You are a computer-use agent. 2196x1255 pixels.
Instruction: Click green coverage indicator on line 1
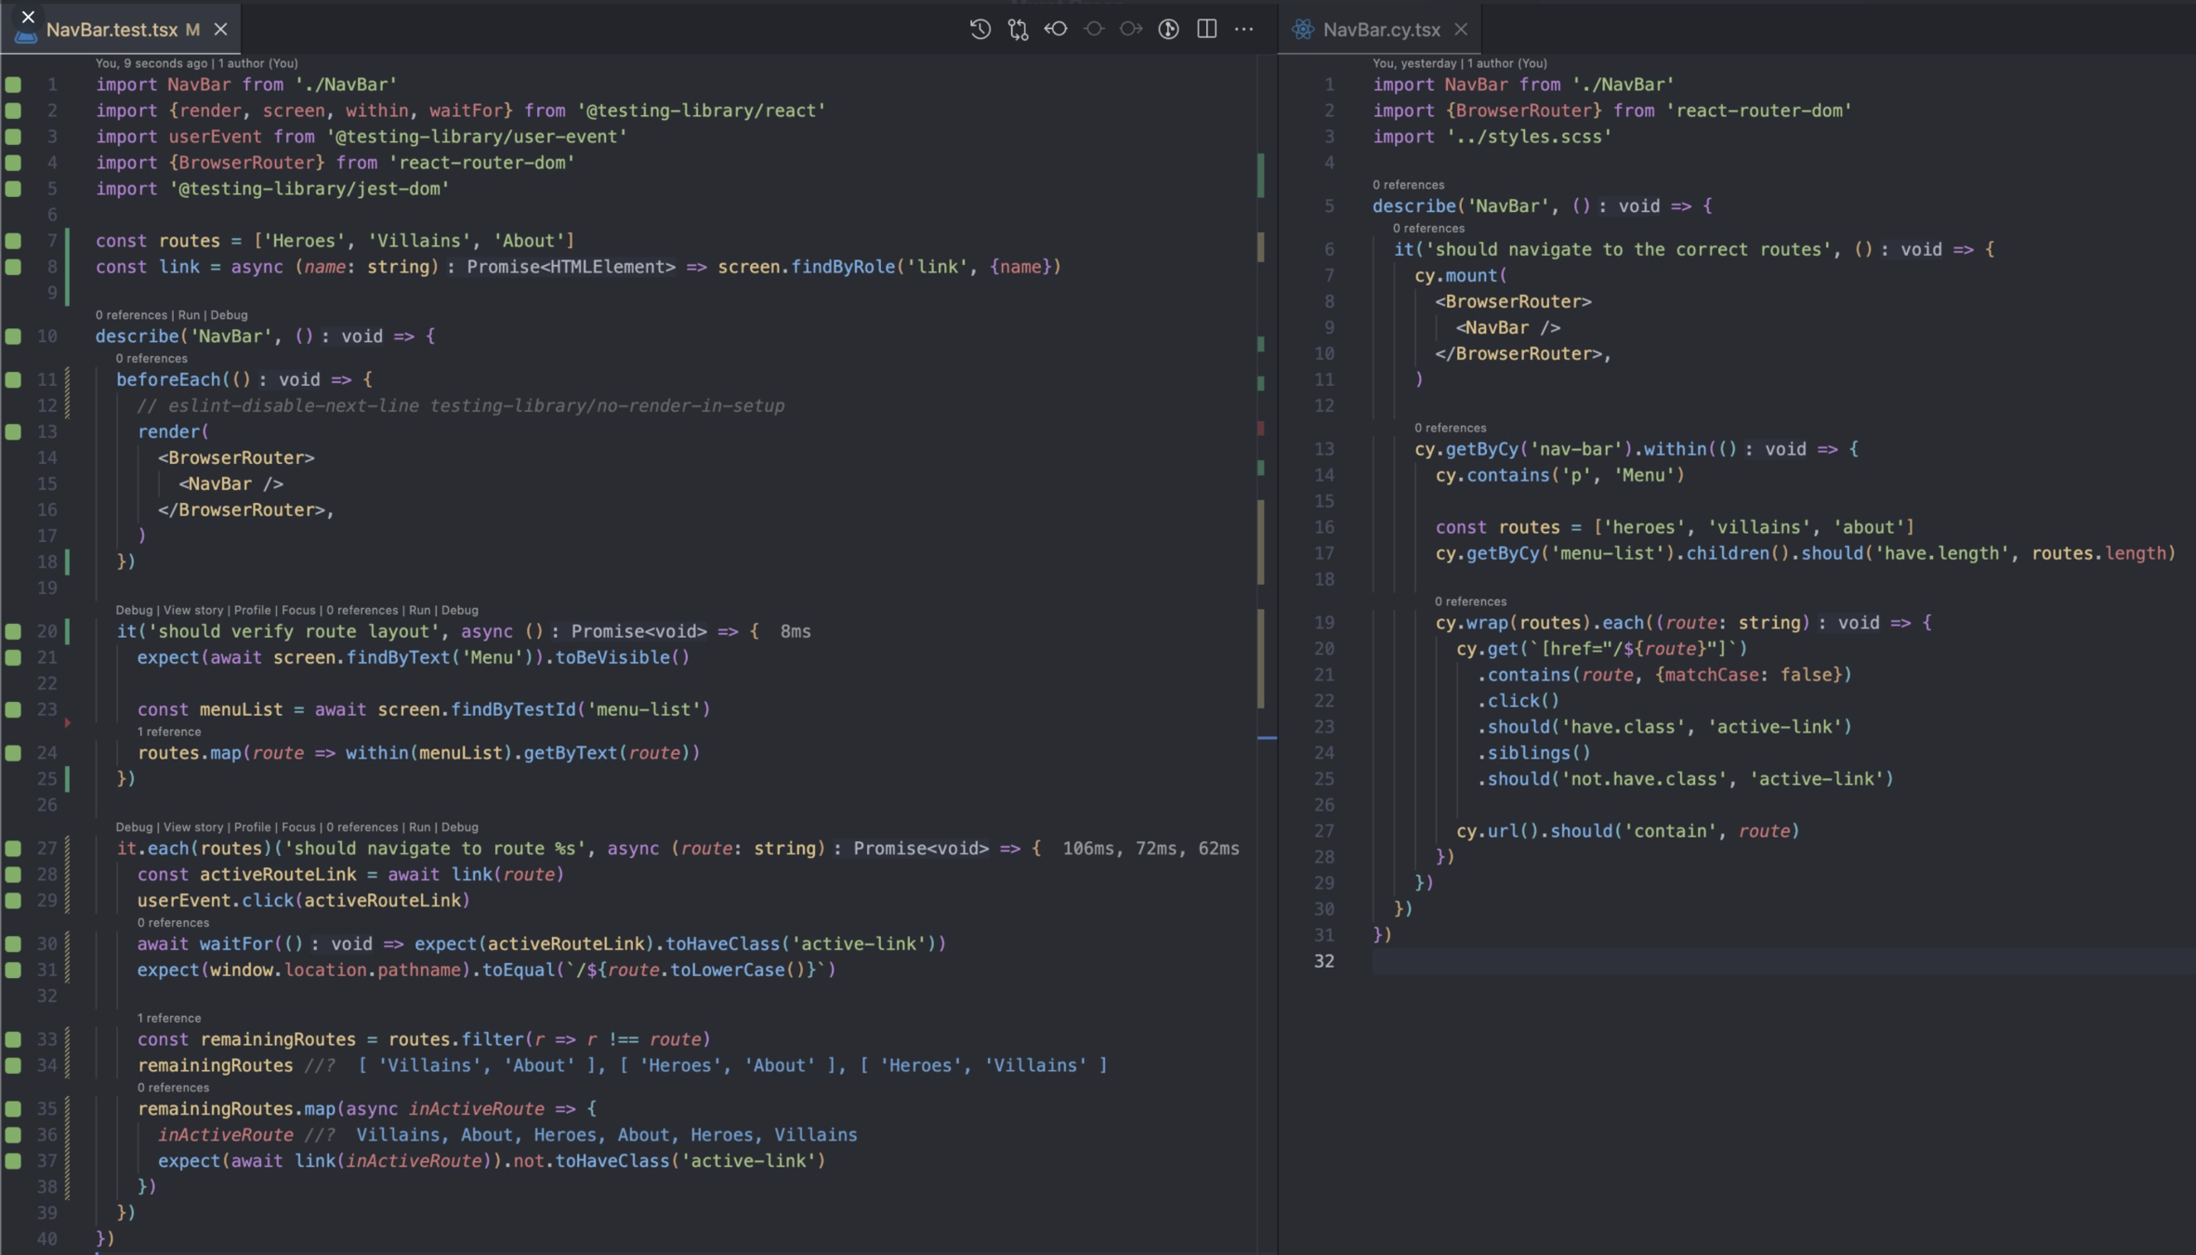tap(14, 85)
